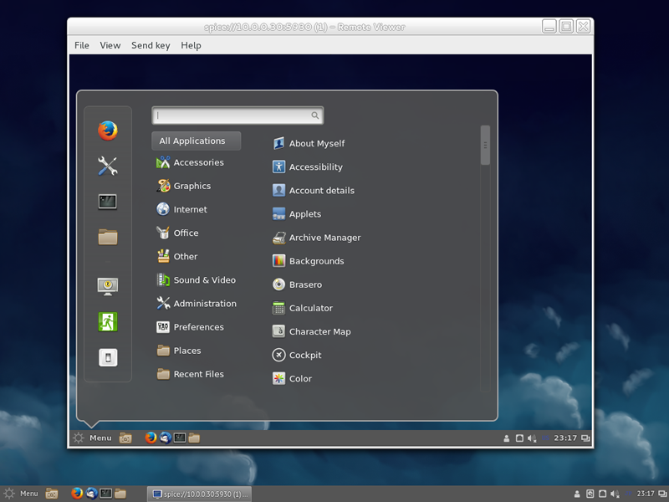This screenshot has width=669, height=502.
Task: Open the Recent Files category
Action: 191,374
